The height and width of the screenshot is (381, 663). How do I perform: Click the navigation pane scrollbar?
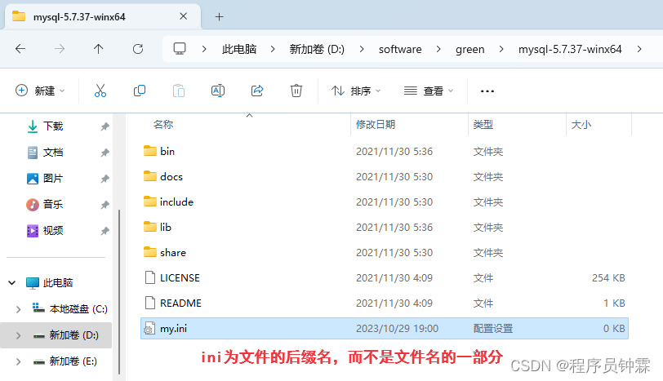point(119,291)
